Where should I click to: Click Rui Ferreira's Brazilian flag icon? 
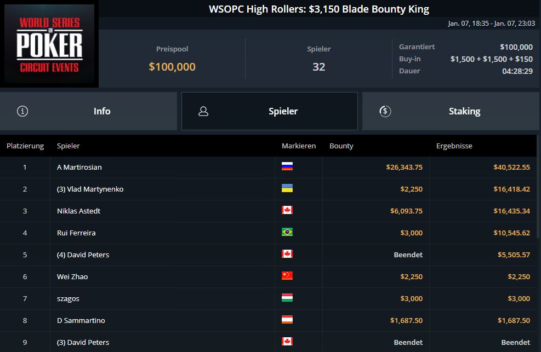point(287,232)
